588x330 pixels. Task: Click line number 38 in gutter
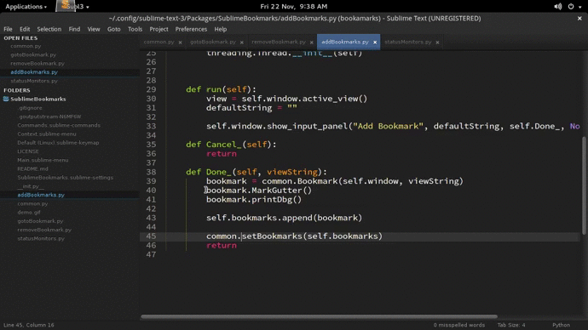pyautogui.click(x=151, y=172)
